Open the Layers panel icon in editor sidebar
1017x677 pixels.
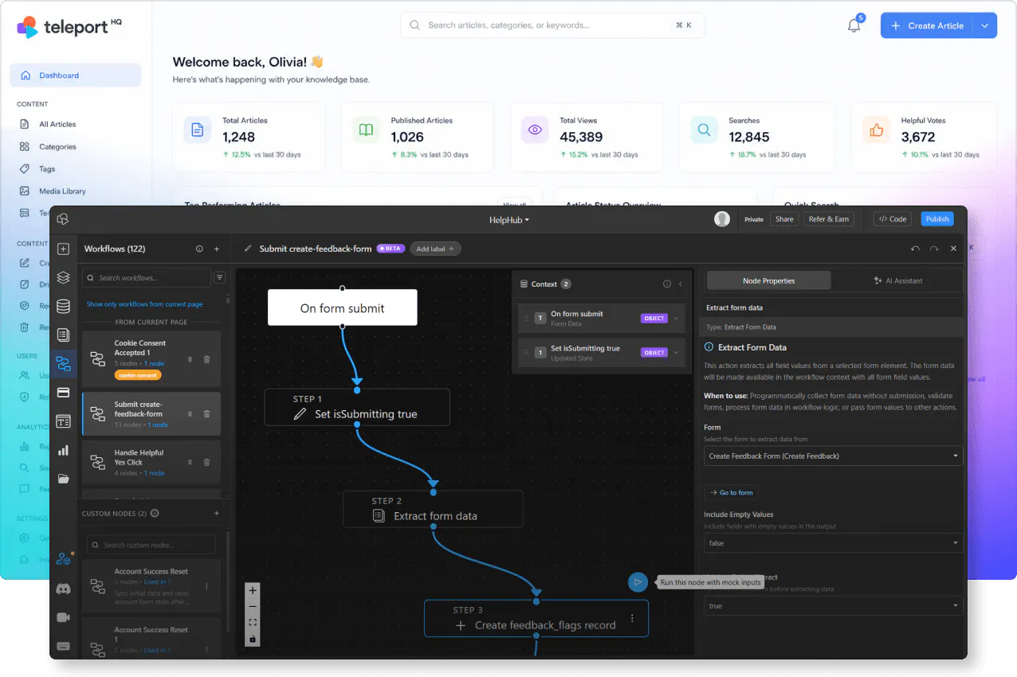[63, 278]
